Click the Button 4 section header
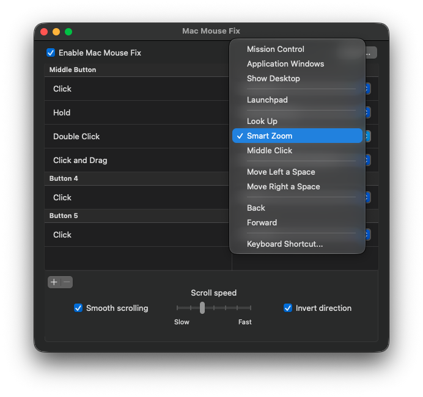The image size is (423, 397). pyautogui.click(x=64, y=178)
